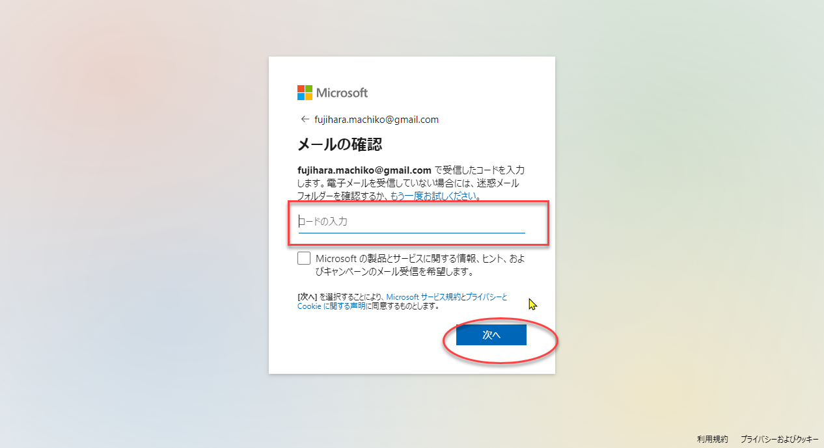Focus the コードの入力 code field
Viewport: 824px width, 448px height.
(x=411, y=222)
